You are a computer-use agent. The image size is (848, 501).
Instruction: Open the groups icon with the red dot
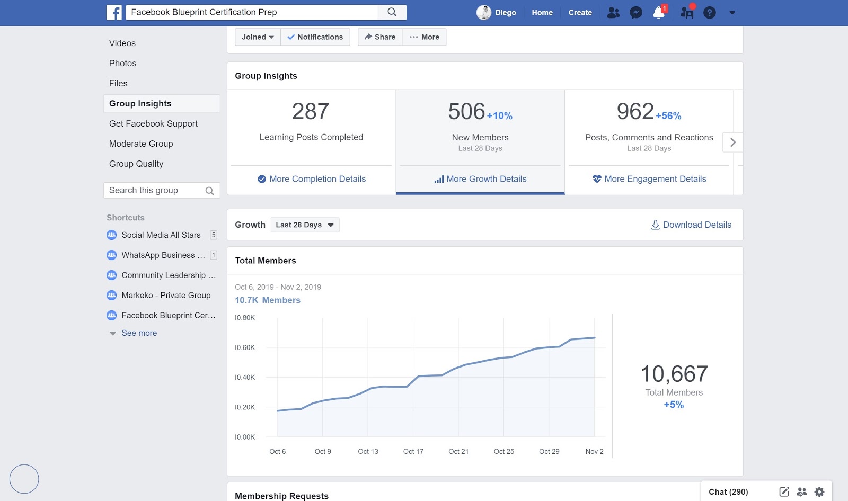tap(687, 12)
